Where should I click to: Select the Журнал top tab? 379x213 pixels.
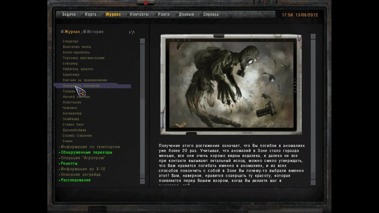[113, 14]
